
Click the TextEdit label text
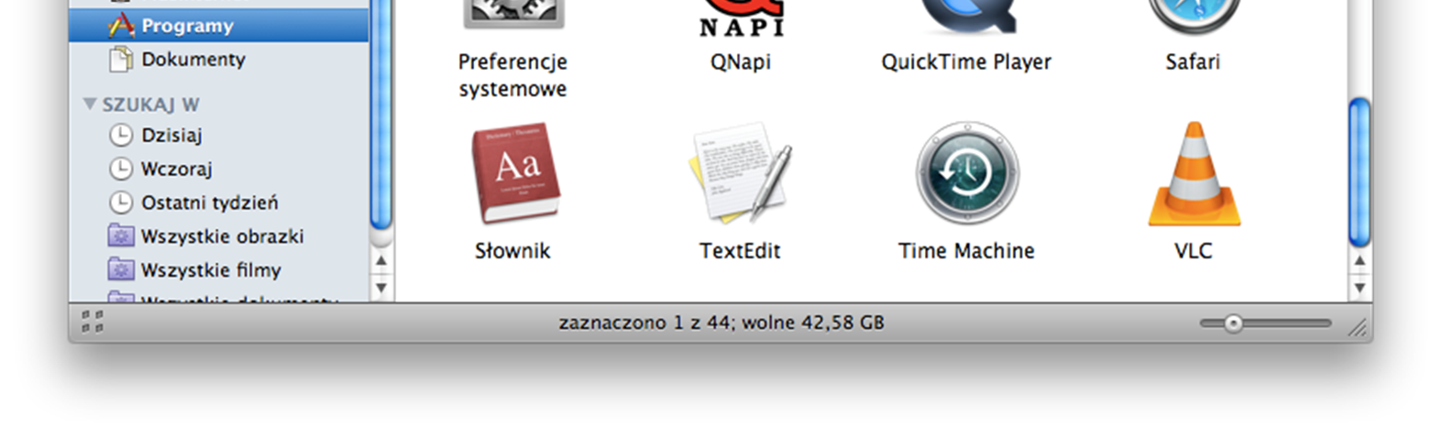click(x=740, y=251)
